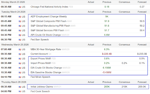Screen dimensions: 150x94
Task: Select EIA Gasoline Stocks Change entry
Action: [46, 72]
